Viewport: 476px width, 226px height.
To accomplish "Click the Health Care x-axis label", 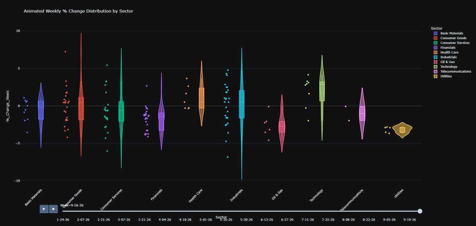I will 196,196.
